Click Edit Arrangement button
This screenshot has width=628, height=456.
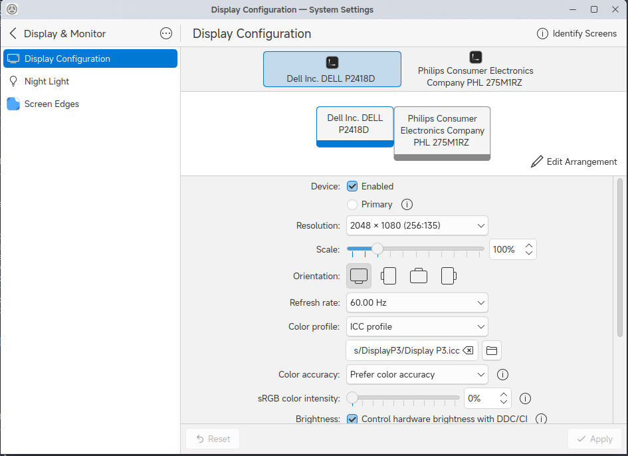[574, 162]
